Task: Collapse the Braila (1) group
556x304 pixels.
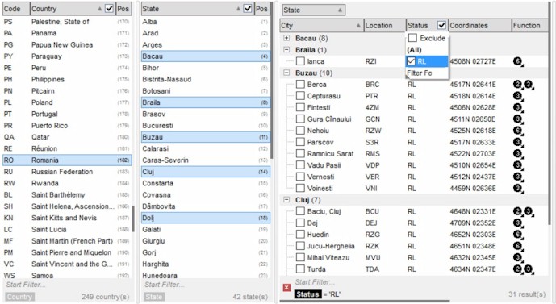Action: coord(286,50)
